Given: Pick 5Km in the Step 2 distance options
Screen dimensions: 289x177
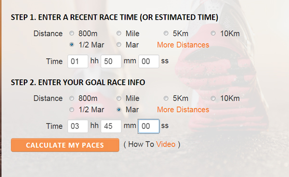Looking at the screenshot, I should pos(166,98).
